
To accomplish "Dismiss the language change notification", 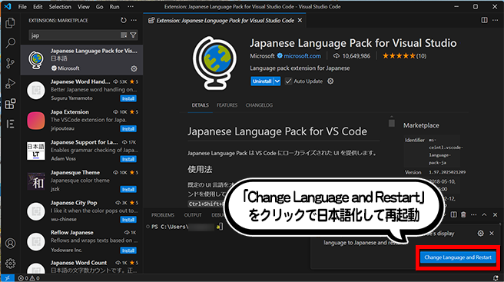I will [x=492, y=233].
